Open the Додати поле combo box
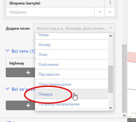Viewport: 136px width, 122px height. 74,28
